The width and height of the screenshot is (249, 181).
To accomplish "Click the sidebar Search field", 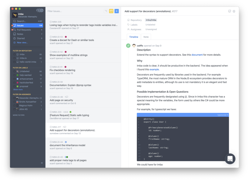I will click(27, 21).
